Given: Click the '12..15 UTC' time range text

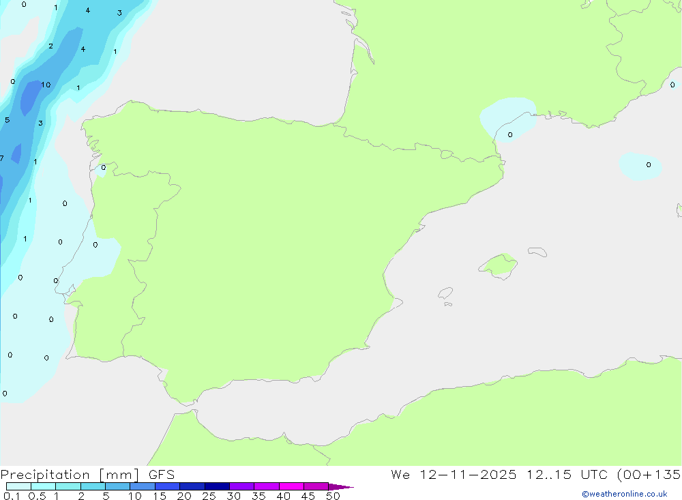Looking at the screenshot, I should coord(566,474).
